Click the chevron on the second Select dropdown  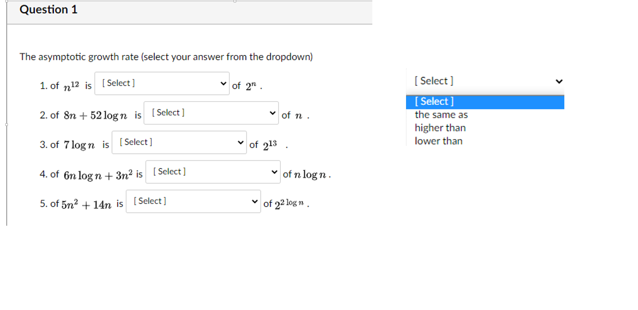273,113
